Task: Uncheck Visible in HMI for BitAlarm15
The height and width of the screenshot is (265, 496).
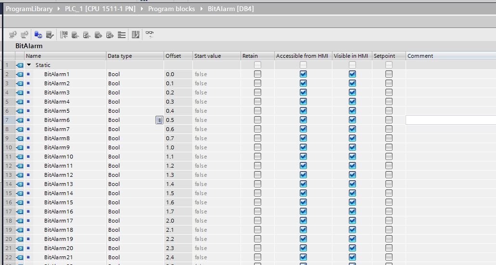Action: point(352,202)
